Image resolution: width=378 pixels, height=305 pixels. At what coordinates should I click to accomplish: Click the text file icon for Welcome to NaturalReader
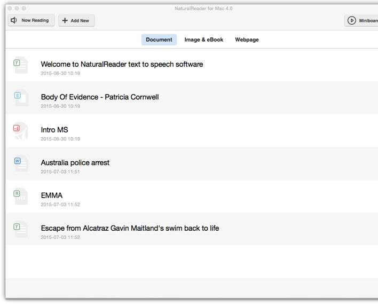point(20,65)
